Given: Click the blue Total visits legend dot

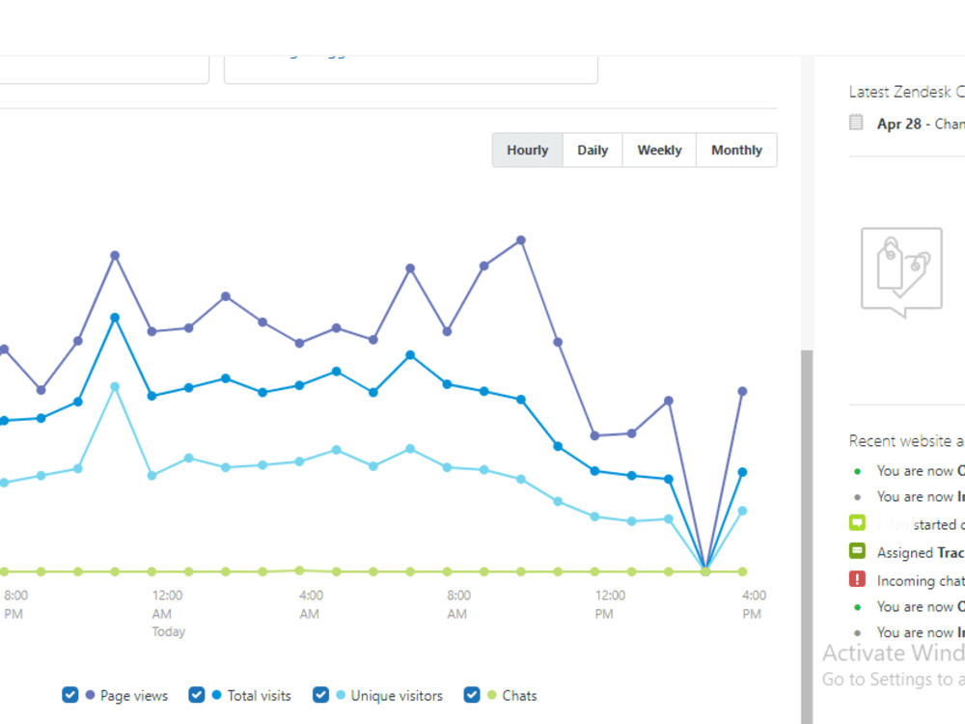Looking at the screenshot, I should (x=216, y=695).
